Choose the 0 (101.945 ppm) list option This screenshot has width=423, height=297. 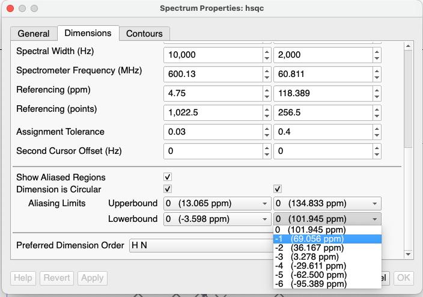[x=327, y=230]
